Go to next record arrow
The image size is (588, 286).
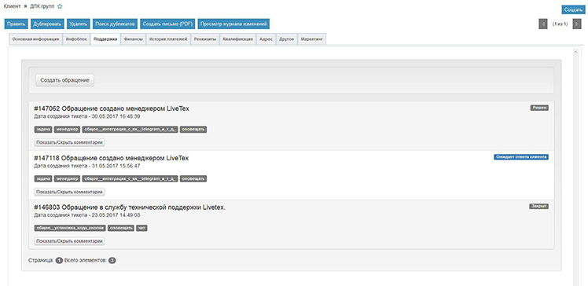pyautogui.click(x=577, y=24)
